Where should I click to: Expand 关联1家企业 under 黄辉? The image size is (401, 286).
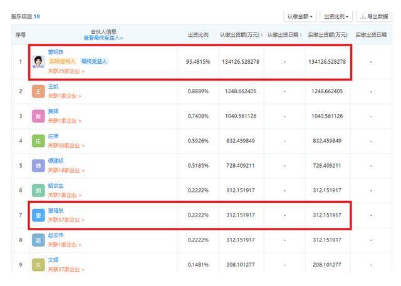point(65,121)
